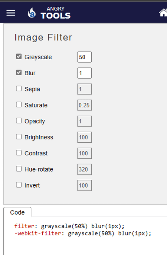The image size is (167, 255).
Task: Check the Opacity option
Action: tap(19, 121)
